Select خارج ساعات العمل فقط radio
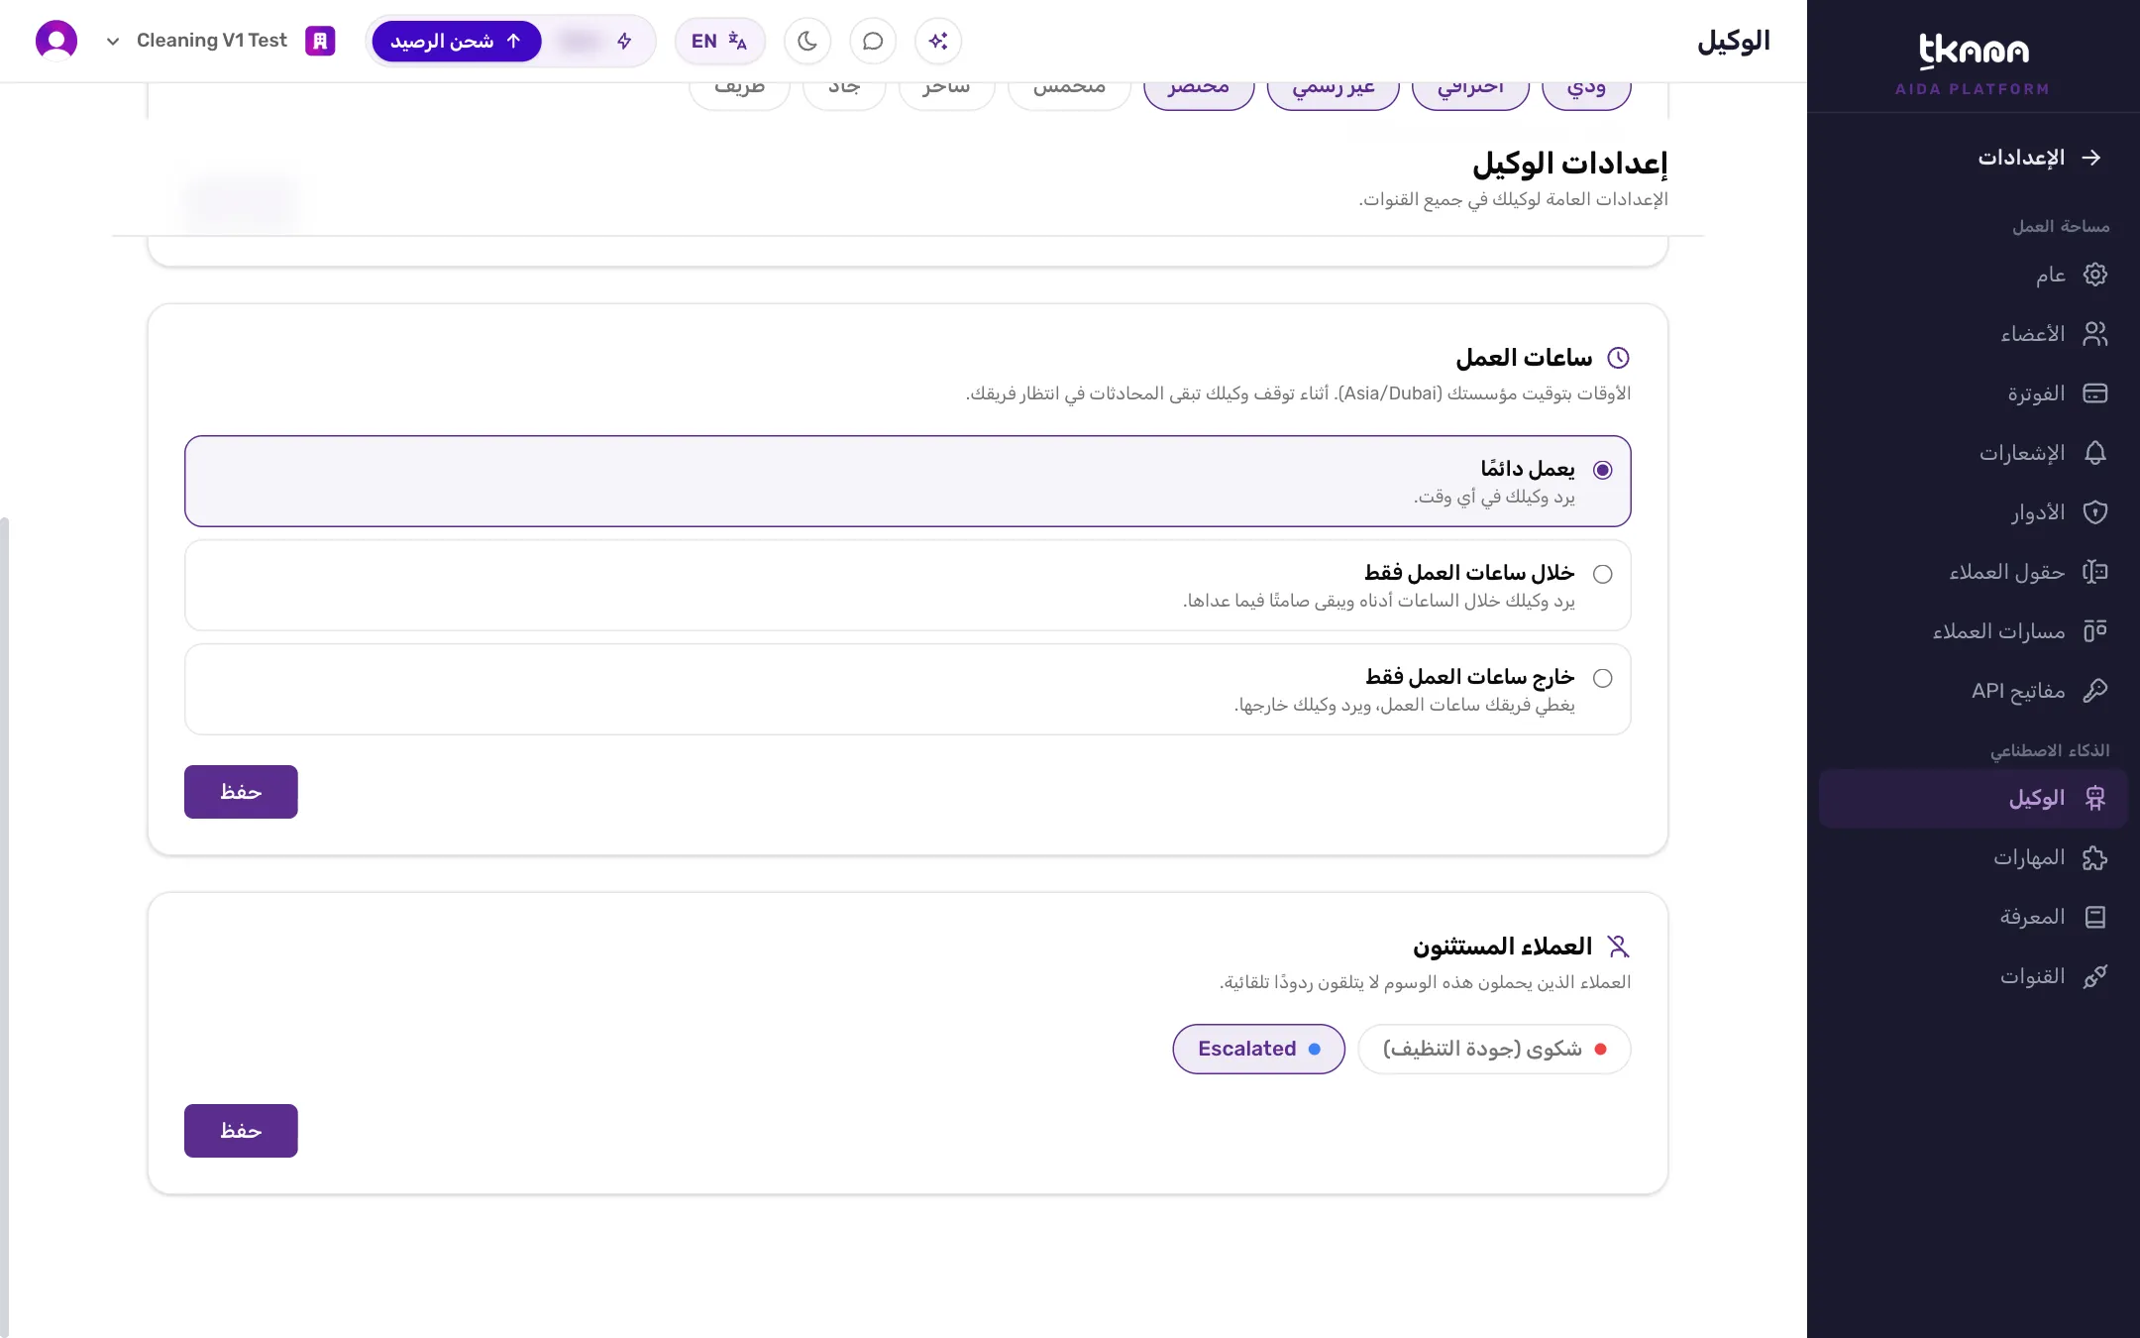This screenshot has width=2140, height=1338. [1602, 678]
